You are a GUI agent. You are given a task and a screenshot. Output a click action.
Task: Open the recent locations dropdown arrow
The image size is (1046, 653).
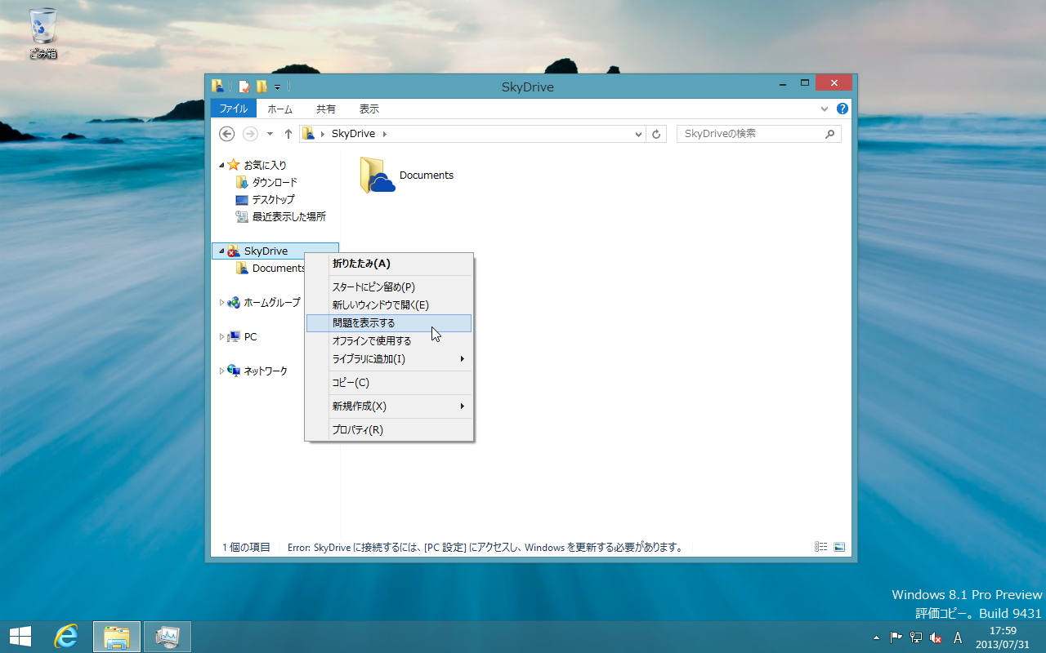[x=270, y=134]
